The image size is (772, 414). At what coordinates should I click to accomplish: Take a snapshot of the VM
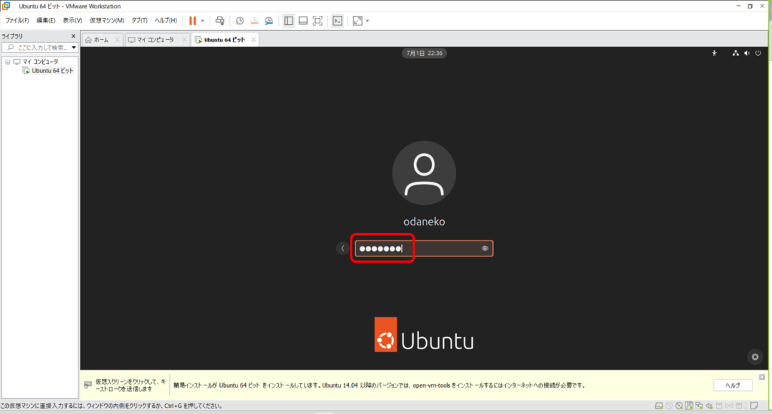240,20
